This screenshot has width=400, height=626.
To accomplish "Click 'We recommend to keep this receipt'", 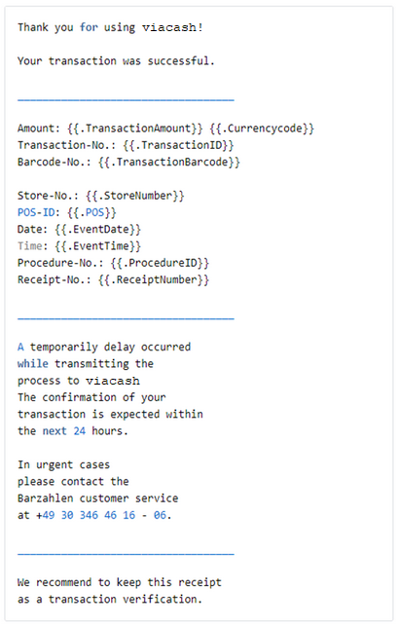I will [x=120, y=582].
